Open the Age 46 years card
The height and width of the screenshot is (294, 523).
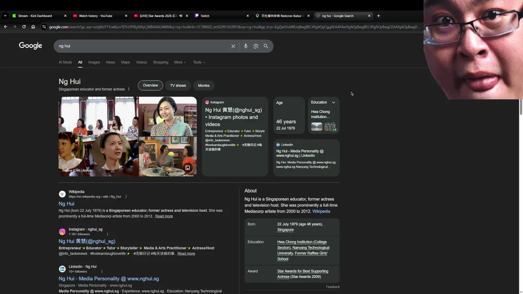(x=289, y=115)
